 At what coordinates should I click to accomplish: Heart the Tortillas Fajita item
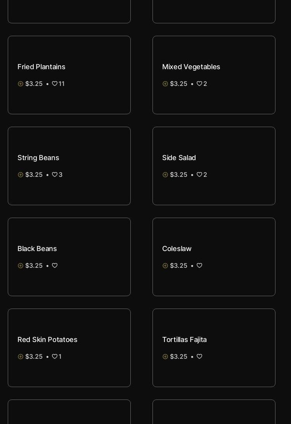coord(199,357)
